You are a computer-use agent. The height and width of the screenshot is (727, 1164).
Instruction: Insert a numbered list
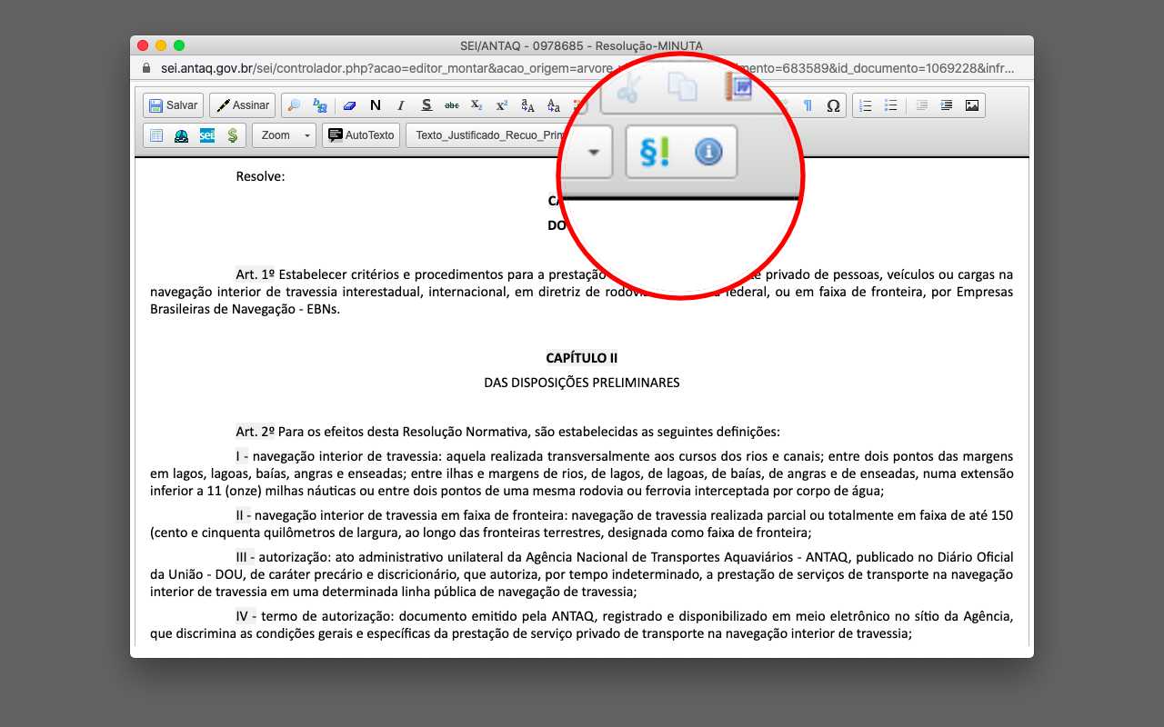coord(866,105)
